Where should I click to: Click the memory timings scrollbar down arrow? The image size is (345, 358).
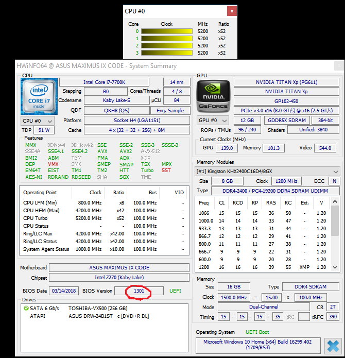click(335, 267)
